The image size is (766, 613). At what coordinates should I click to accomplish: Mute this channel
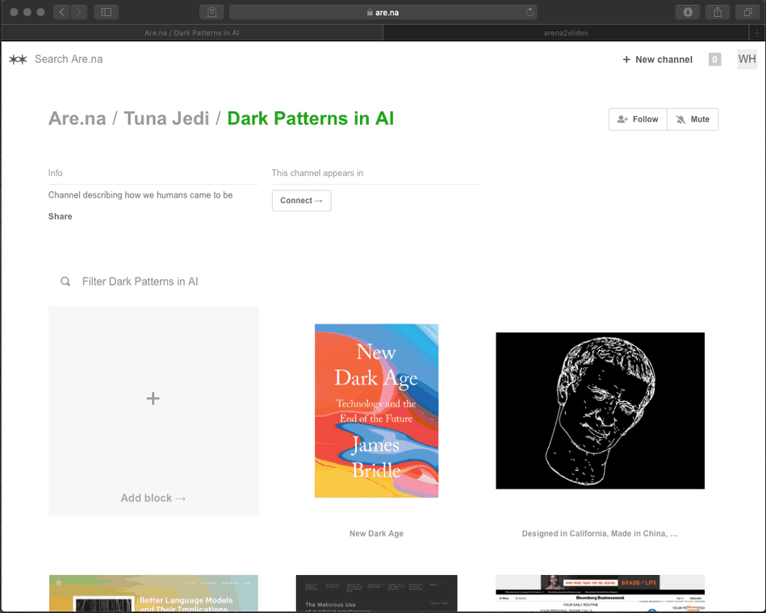click(x=693, y=119)
